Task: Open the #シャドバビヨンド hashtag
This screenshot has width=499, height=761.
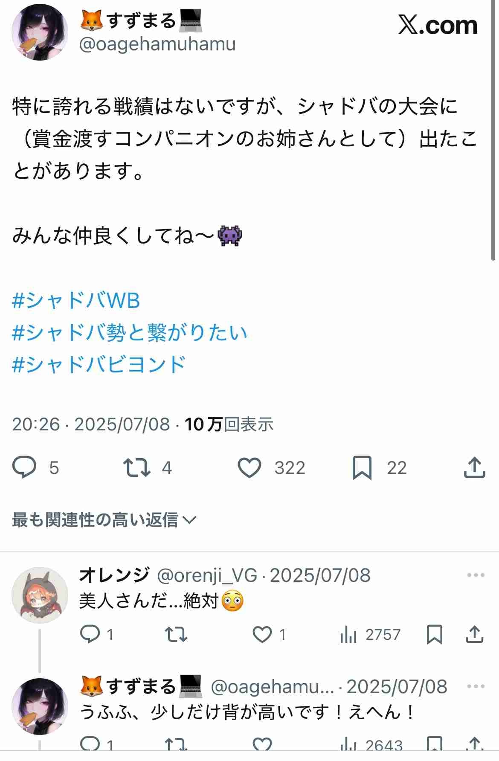Action: click(x=99, y=365)
